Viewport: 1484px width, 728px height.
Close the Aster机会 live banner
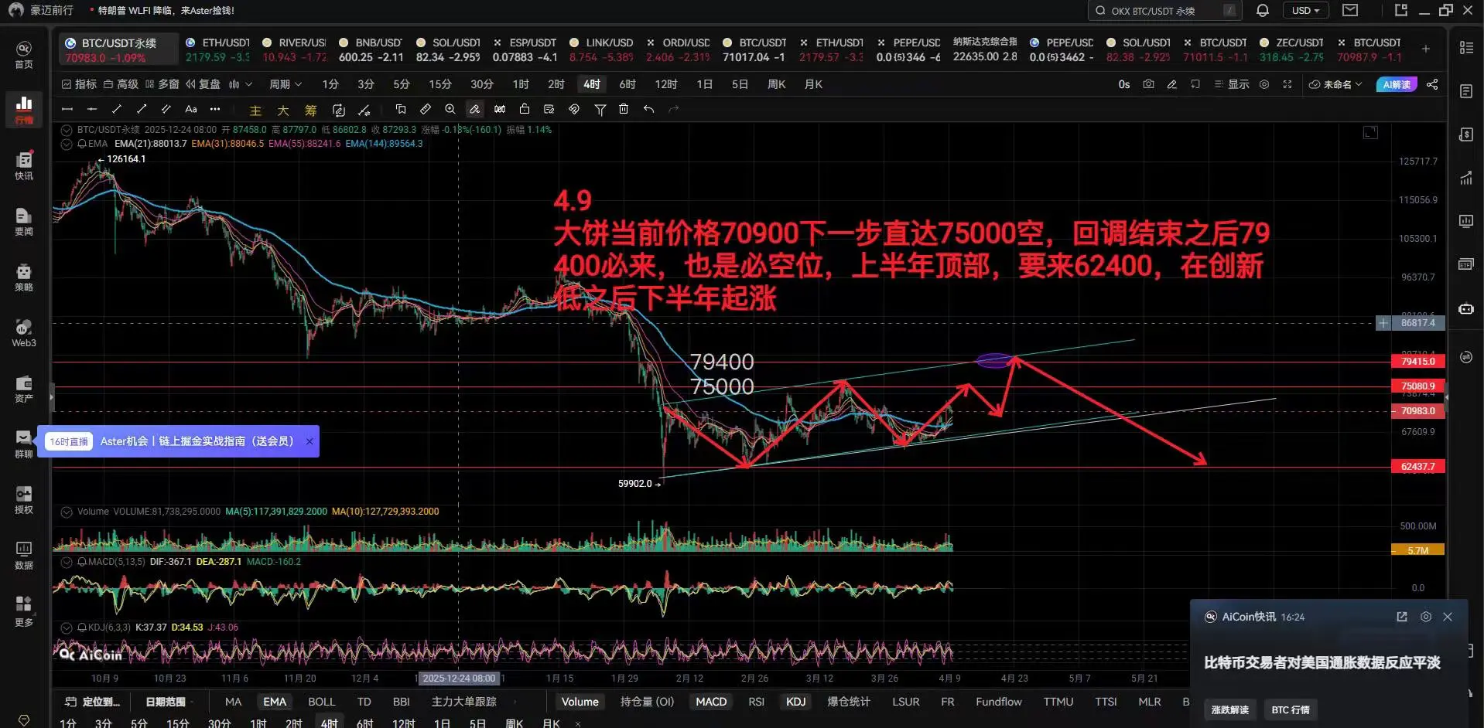pyautogui.click(x=309, y=441)
